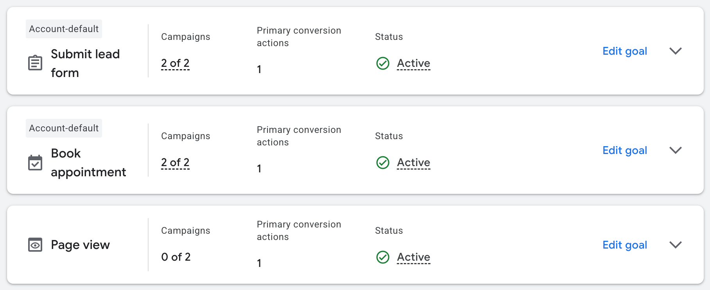The width and height of the screenshot is (710, 290).
Task: Edit goal for Submit lead form
Action: coord(625,51)
